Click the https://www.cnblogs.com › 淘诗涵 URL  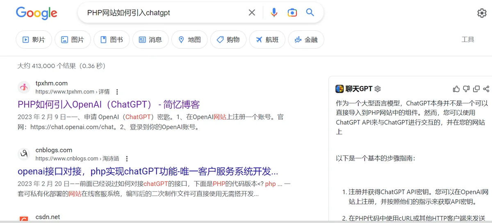77,159
